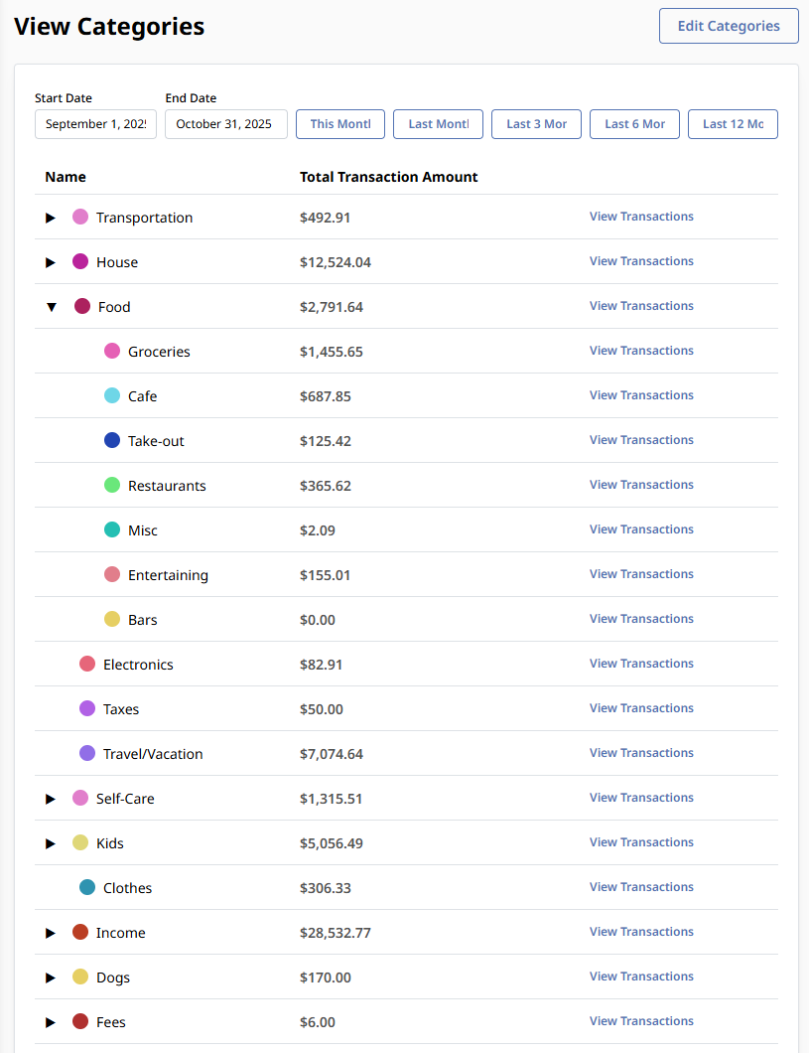The width and height of the screenshot is (809, 1053).
Task: Expand the Transportation category row
Action: [51, 218]
